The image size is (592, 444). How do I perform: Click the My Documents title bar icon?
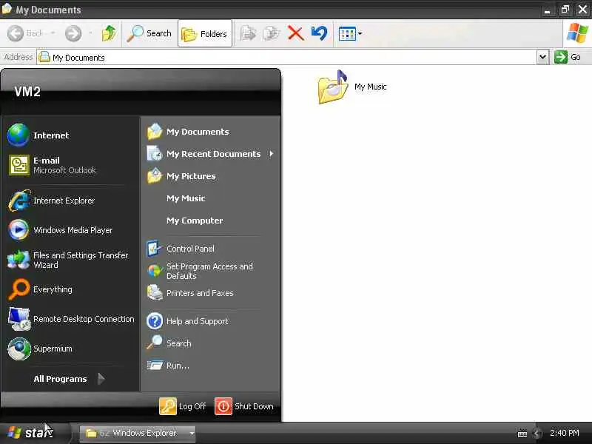click(x=7, y=9)
